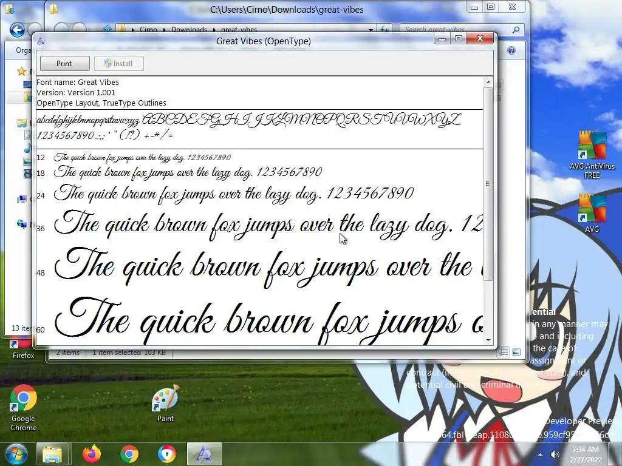Click the Print button in font viewer
The image size is (622, 466).
pos(64,63)
